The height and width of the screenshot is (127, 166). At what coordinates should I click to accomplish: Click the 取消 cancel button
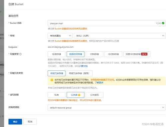click(x=30, y=122)
